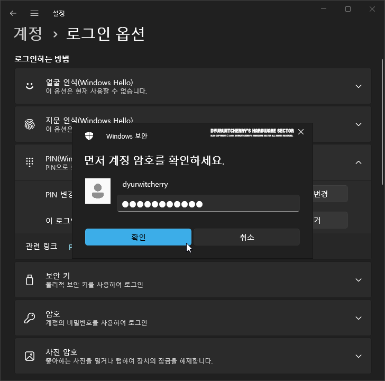Image resolution: width=385 pixels, height=381 pixels.
Task: Expand the 사진 암호 section
Action: point(359,356)
